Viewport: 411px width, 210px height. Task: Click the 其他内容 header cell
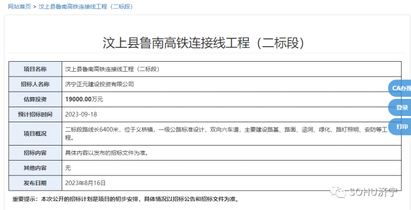pyautogui.click(x=35, y=168)
